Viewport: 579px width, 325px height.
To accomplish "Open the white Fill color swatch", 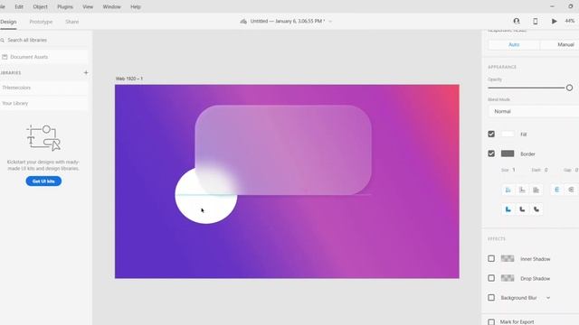I will tap(508, 135).
